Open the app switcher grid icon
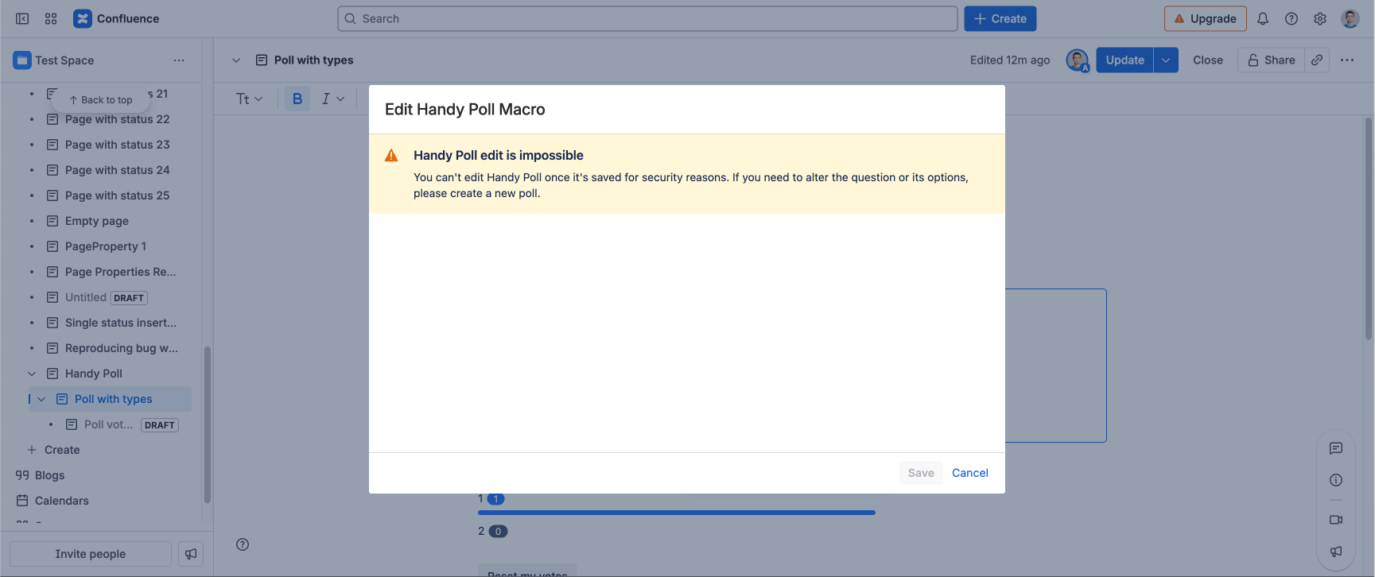This screenshot has height=577, width=1375. [x=51, y=18]
